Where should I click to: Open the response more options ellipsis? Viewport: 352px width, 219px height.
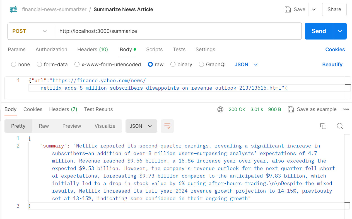click(346, 109)
